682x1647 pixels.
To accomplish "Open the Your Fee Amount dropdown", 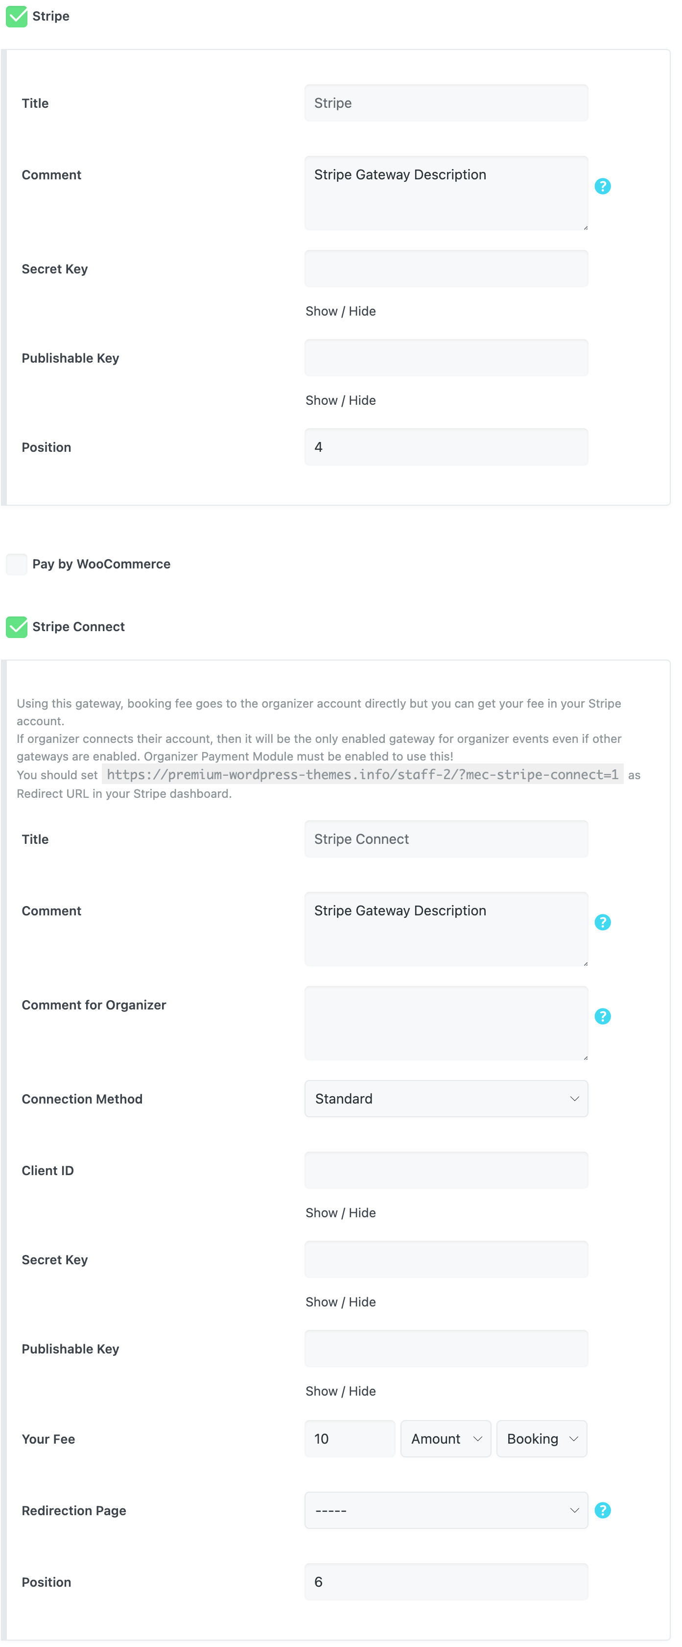I will [445, 1438].
